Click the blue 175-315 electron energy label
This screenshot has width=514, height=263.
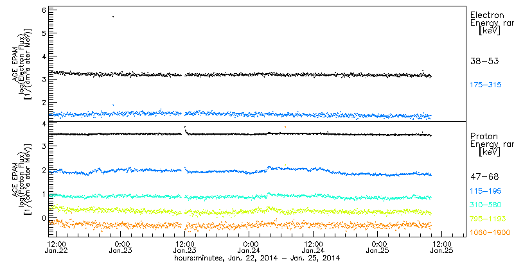[486, 85]
